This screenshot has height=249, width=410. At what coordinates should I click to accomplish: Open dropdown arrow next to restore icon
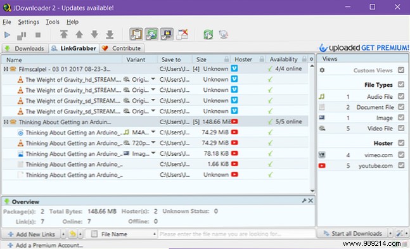point(80,234)
